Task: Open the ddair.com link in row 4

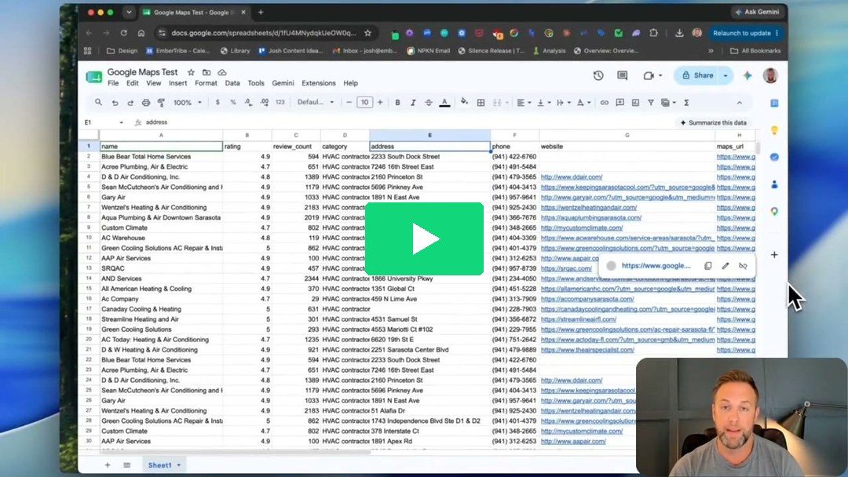Action: pos(571,177)
